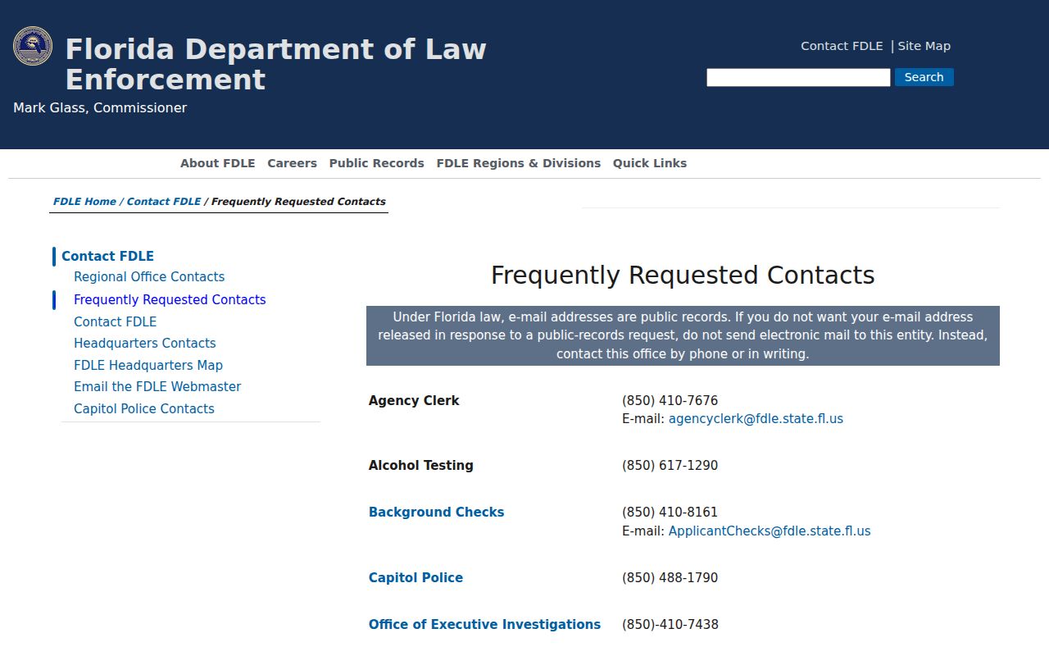Click the Alcohol Testing label

421,466
